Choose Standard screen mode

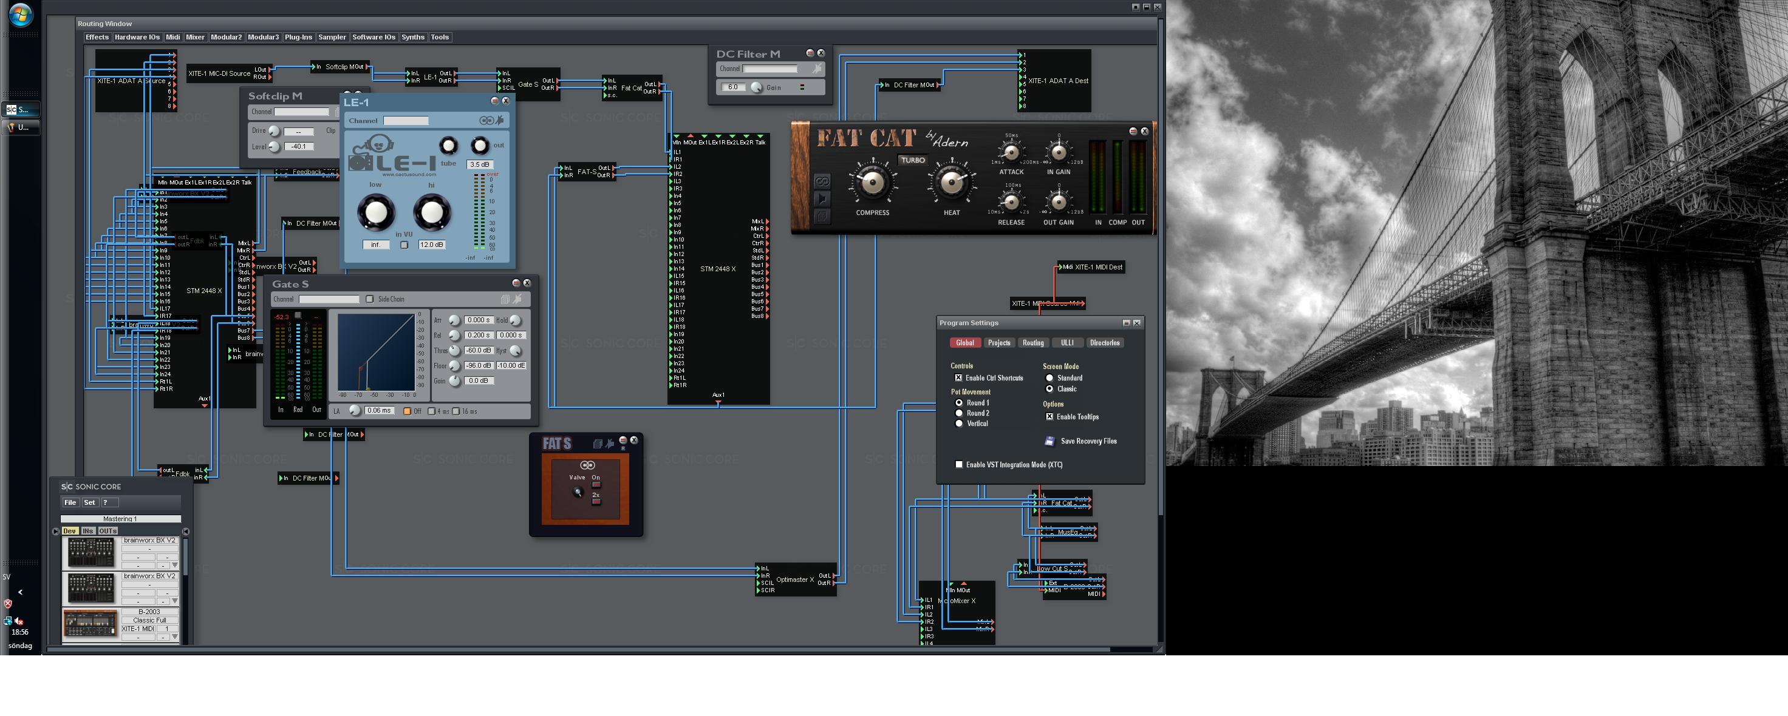click(x=1049, y=378)
